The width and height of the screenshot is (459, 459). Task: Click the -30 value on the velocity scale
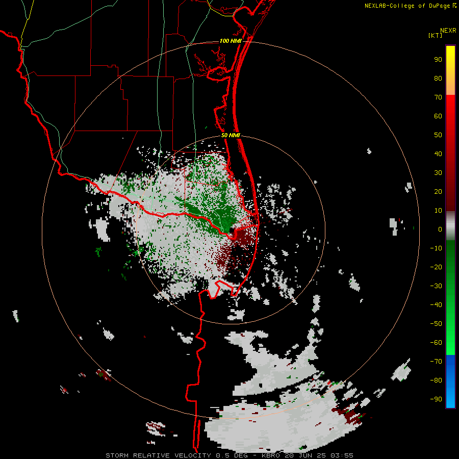436,286
